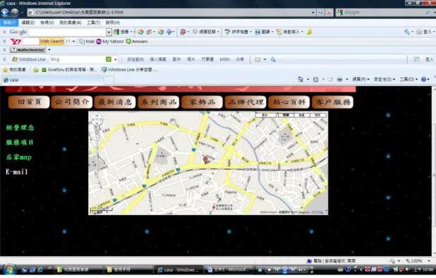Screen dimensions: 436x278
Task: Click media player pause button in taskbar
Action: tap(285, 270)
